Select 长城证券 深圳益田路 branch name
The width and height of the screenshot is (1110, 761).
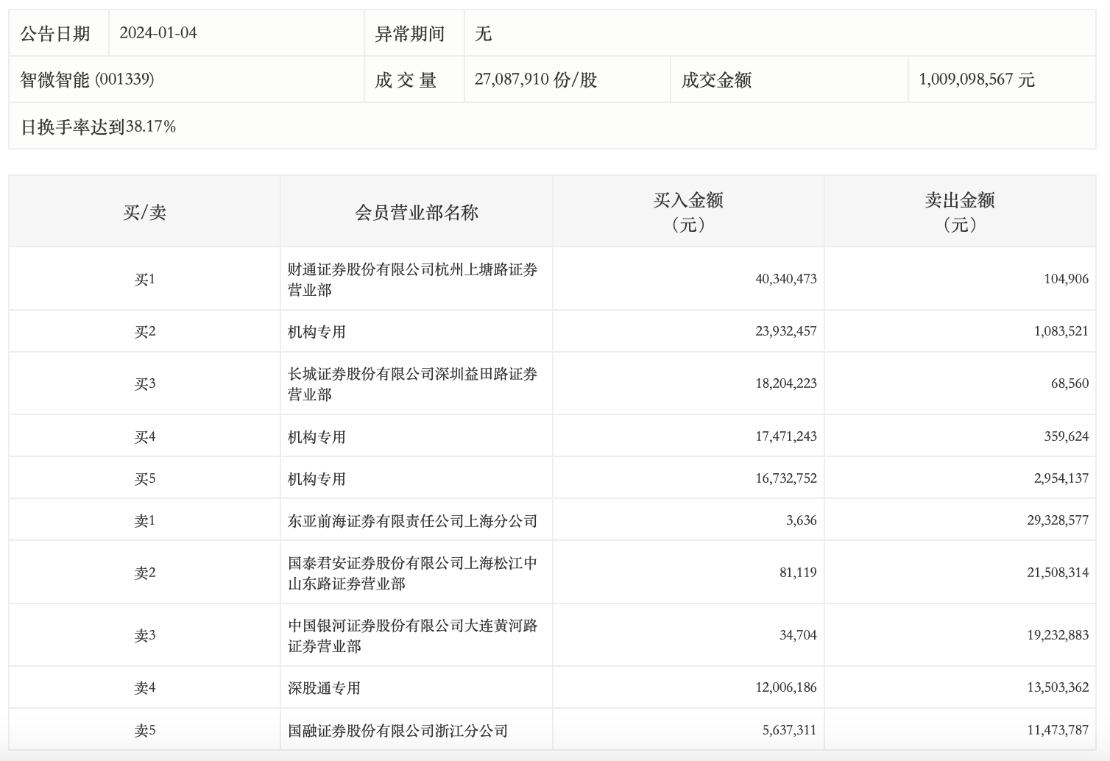(412, 384)
